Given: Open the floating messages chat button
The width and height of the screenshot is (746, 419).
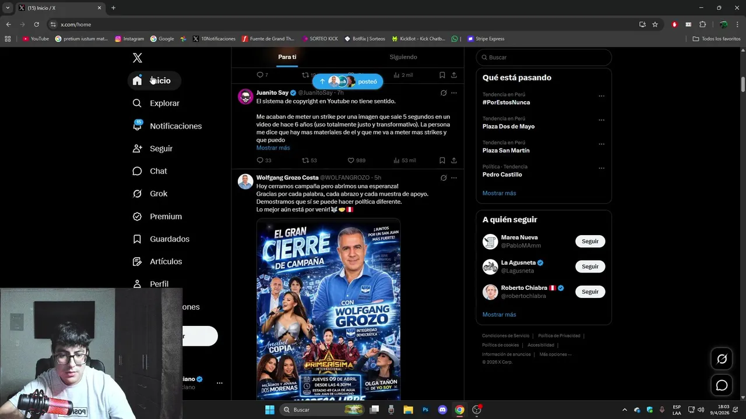Looking at the screenshot, I should click(x=722, y=385).
